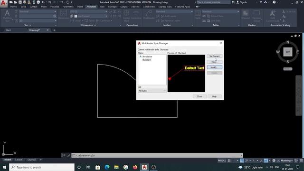Switch to the Visualize ribbon tab
Screen dimensions: 304x171
tap(55, 7)
